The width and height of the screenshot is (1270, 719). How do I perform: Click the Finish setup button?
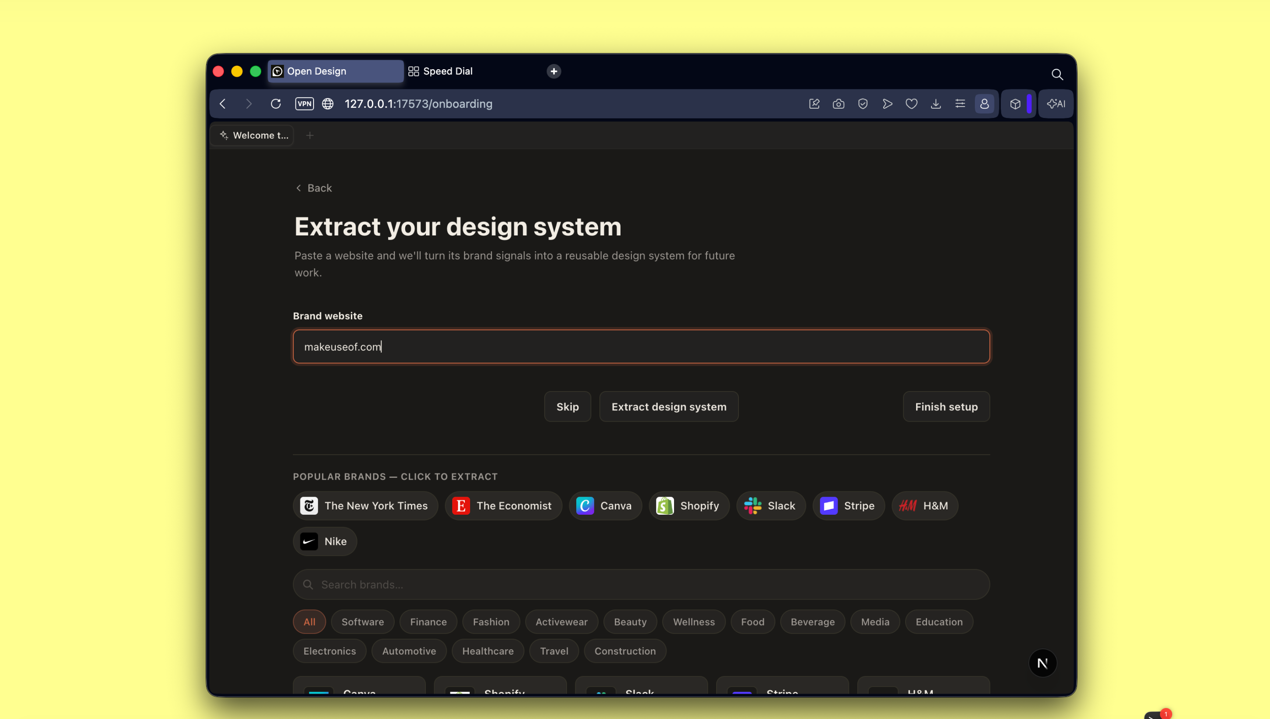[x=946, y=406]
